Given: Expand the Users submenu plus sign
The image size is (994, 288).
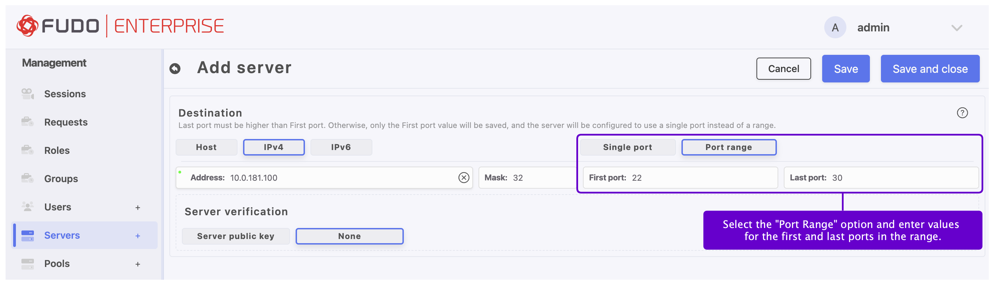Looking at the screenshot, I should point(138,208).
